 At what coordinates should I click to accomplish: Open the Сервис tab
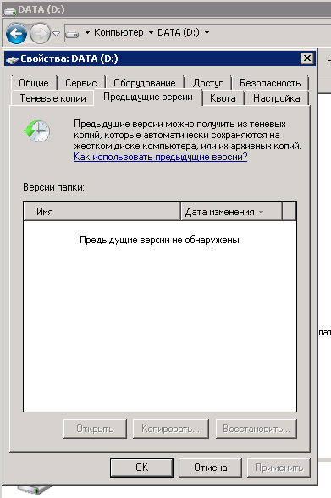coord(81,83)
